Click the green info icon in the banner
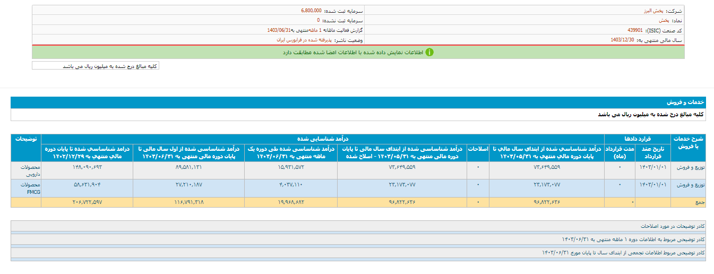Viewport: 714px width, 274px height. 429,52
